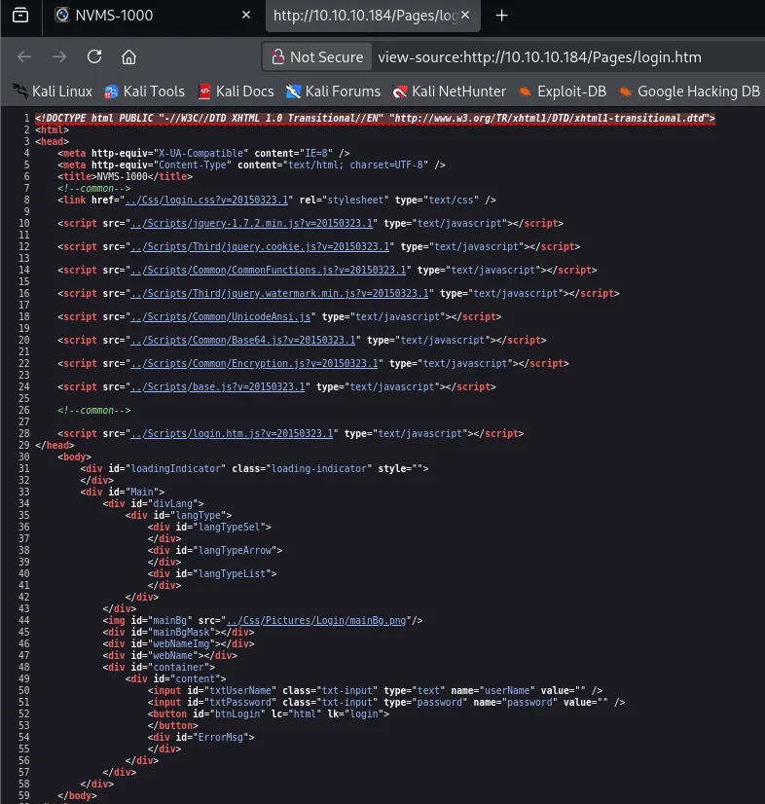Screen dimensions: 765x804
Task: Click the loadingIndicator div source line
Action: point(254,468)
